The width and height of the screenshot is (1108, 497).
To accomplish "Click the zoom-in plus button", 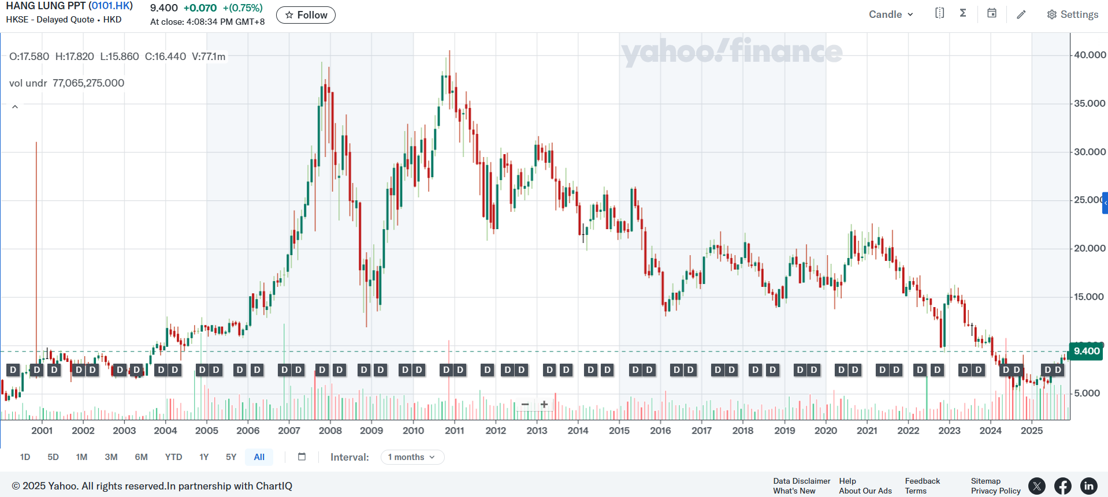I will (x=544, y=405).
